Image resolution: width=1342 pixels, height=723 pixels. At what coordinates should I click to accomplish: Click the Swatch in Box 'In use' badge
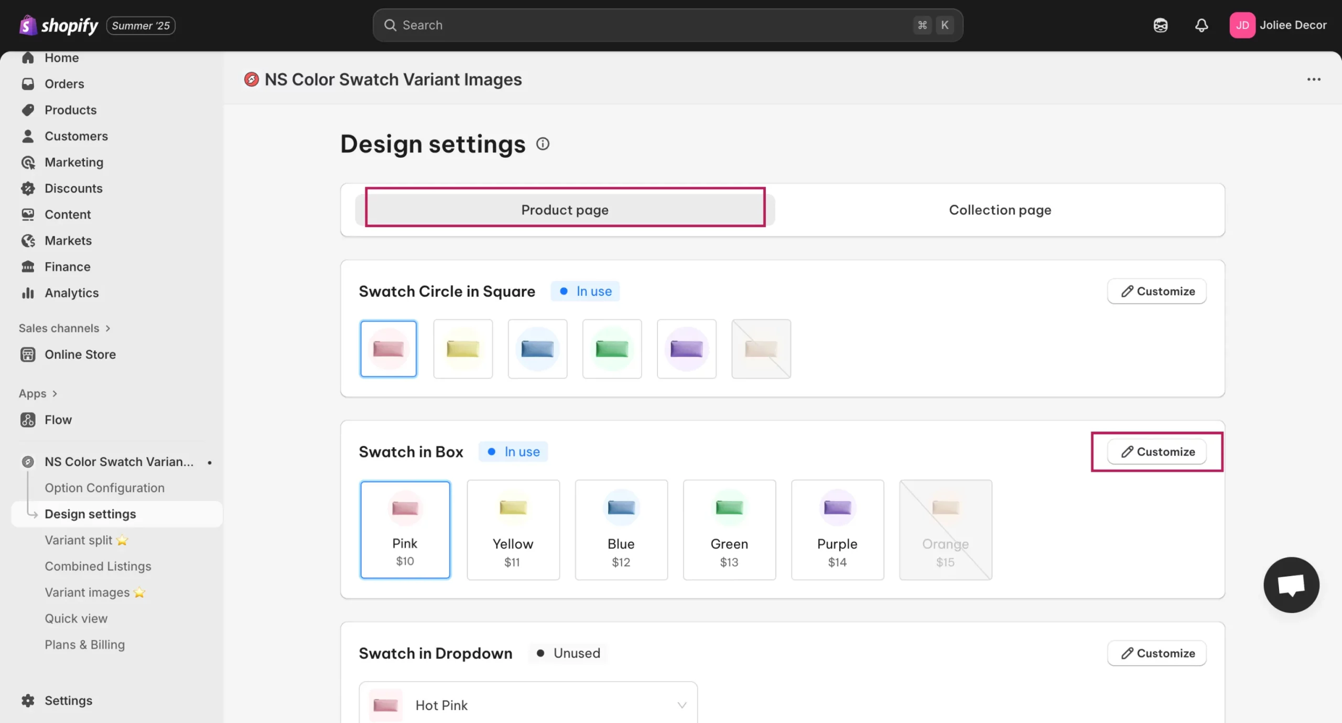pyautogui.click(x=513, y=451)
